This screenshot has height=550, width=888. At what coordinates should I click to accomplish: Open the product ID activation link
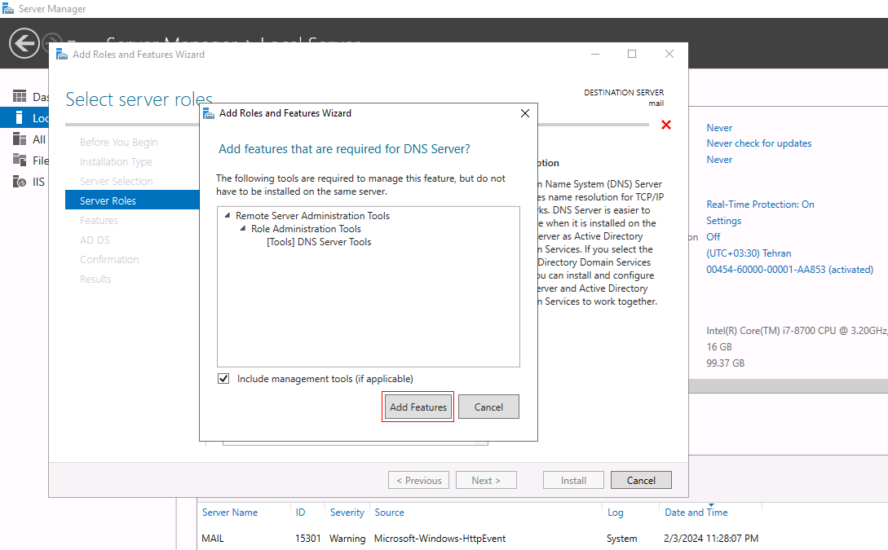click(789, 270)
